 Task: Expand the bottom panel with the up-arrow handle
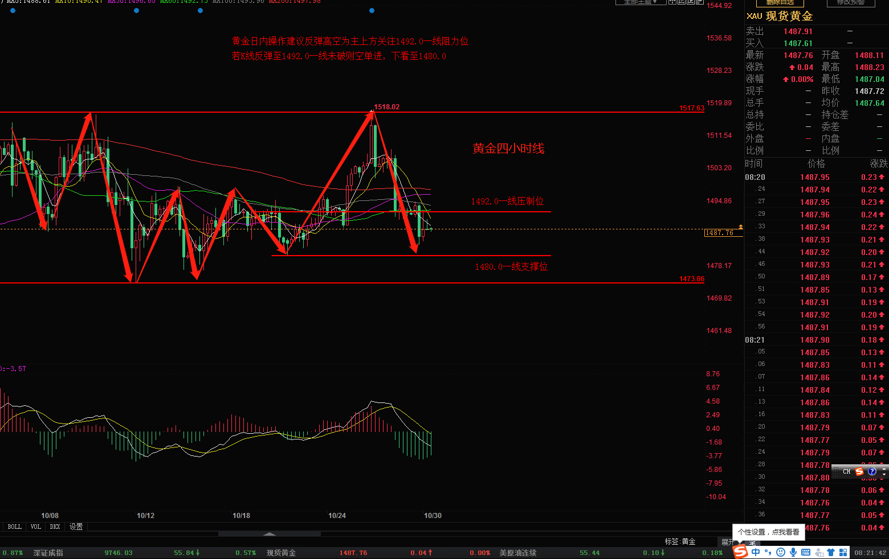270,534
